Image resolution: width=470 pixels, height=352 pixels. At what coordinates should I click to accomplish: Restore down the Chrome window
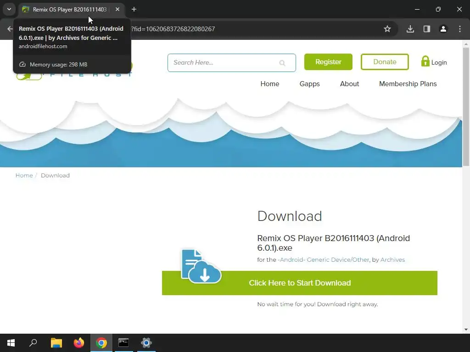click(x=438, y=9)
